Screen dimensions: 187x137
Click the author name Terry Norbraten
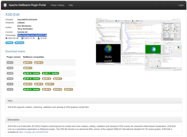pos(25,29)
